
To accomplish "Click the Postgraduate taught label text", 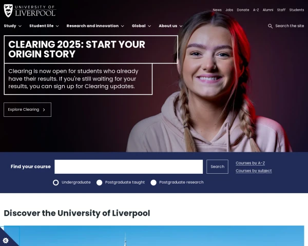I will [125, 182].
